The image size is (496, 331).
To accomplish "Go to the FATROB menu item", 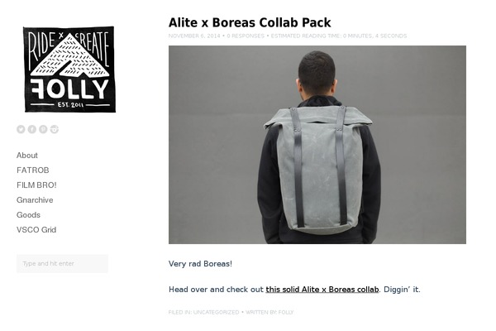I will [x=32, y=170].
